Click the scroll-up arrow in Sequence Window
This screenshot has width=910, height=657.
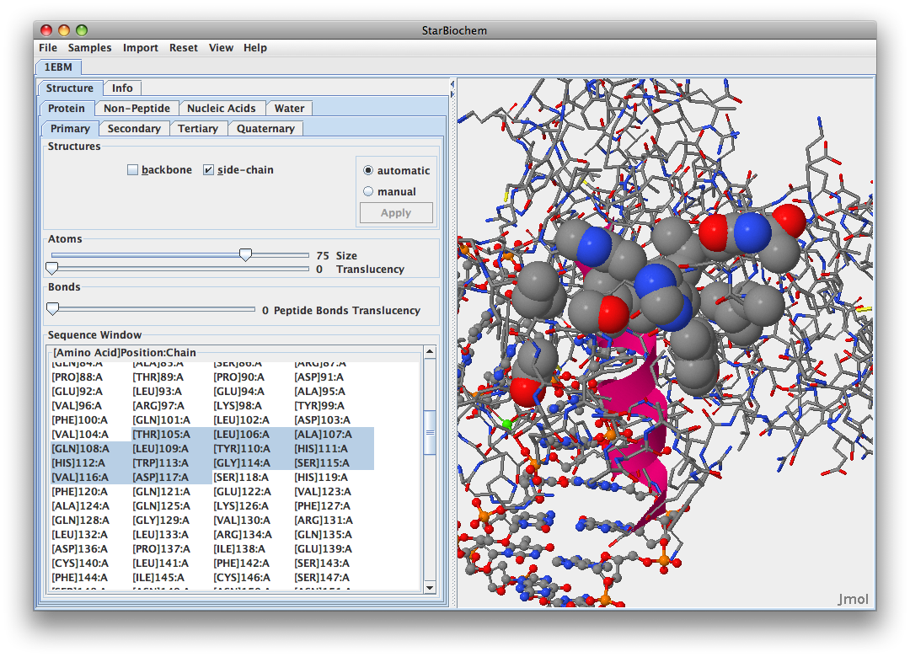tap(430, 352)
